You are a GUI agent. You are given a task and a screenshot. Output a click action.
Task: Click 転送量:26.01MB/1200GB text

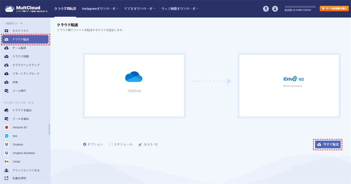[x=298, y=10]
